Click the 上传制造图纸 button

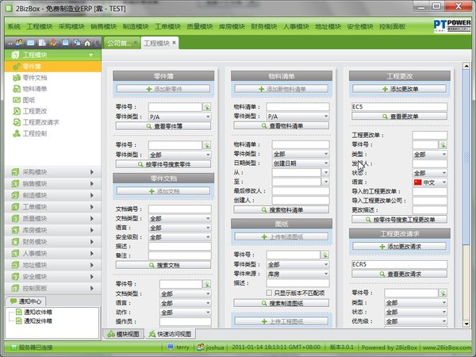282,236
